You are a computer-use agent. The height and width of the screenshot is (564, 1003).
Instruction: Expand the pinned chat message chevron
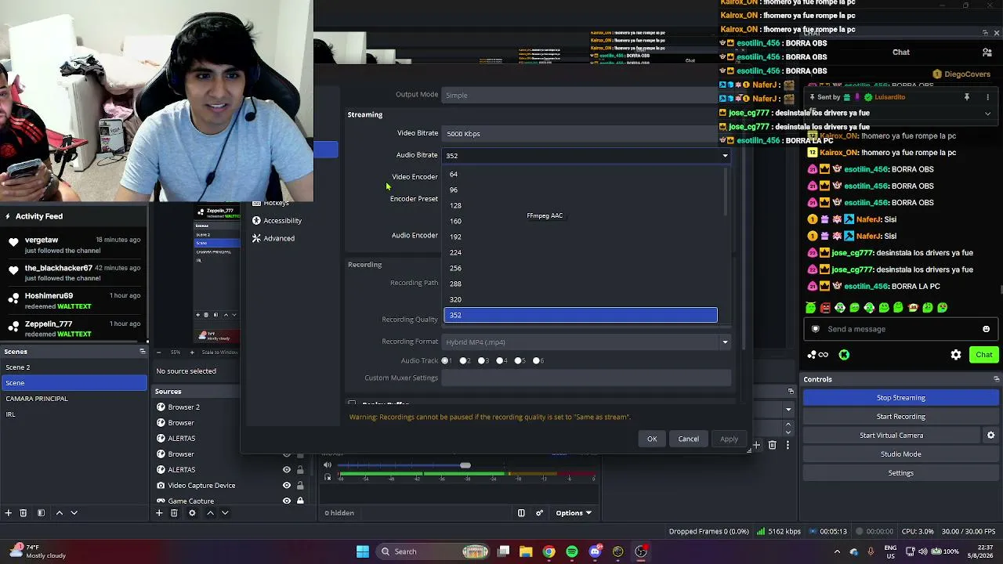pyautogui.click(x=987, y=114)
